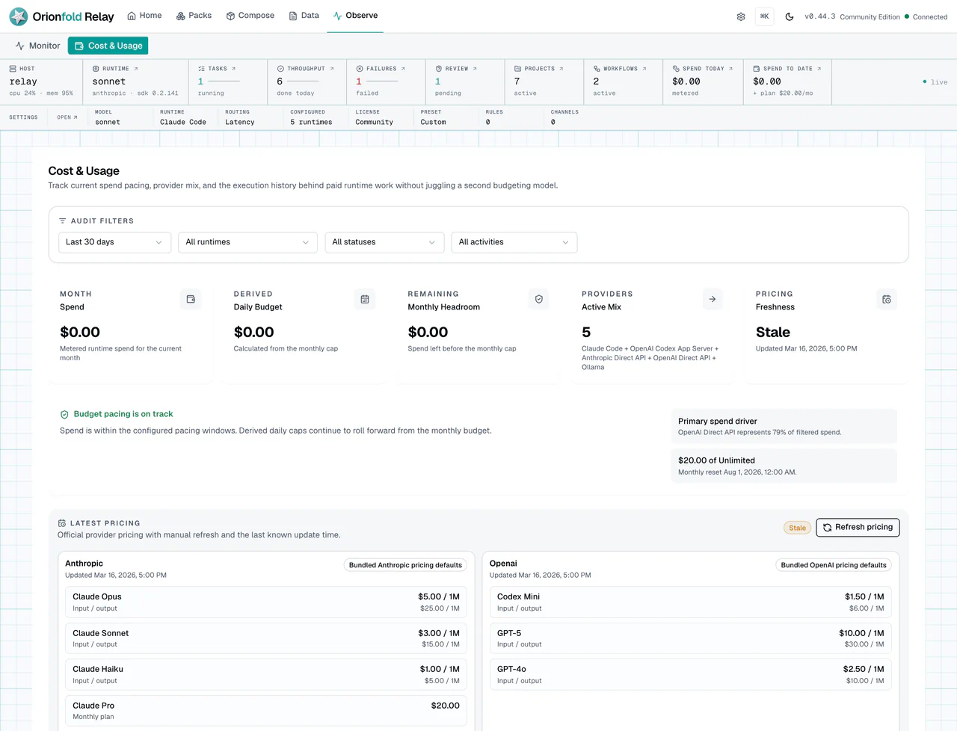957x731 pixels.
Task: Expand the All activities dropdown
Action: pyautogui.click(x=514, y=242)
